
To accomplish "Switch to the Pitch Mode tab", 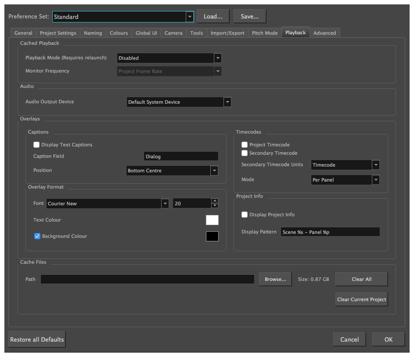I will pos(265,33).
